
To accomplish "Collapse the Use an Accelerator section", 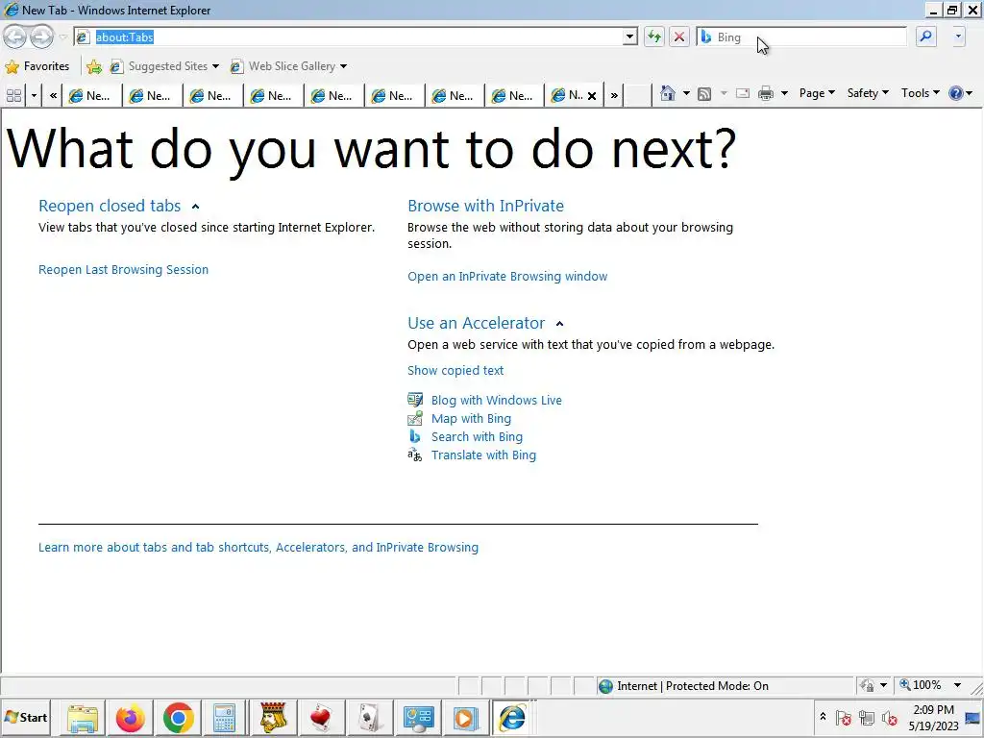I will 560,324.
